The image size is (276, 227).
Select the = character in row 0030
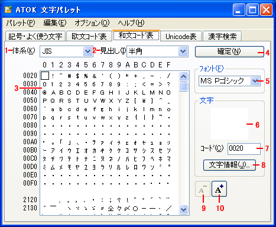(x=152, y=85)
